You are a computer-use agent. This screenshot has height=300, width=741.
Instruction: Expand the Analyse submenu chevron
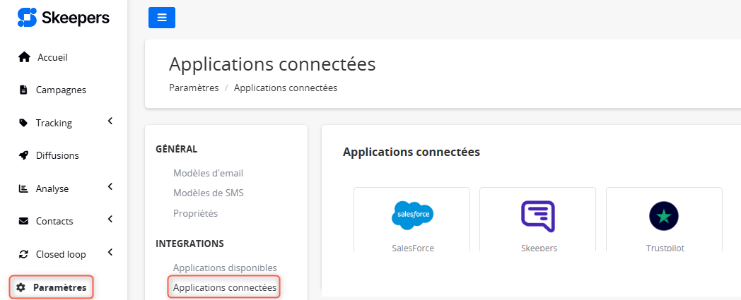point(110,187)
